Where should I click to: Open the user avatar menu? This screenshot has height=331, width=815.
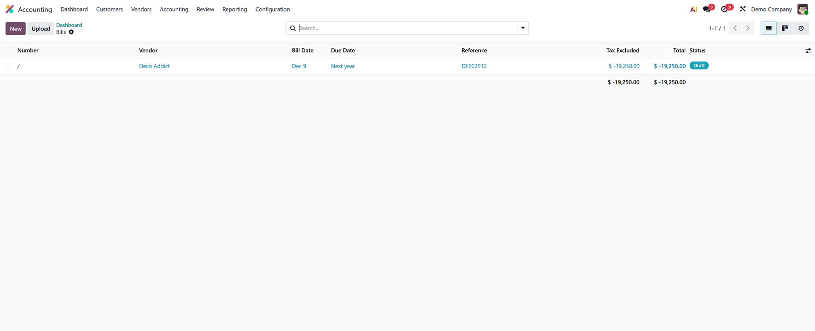(803, 9)
